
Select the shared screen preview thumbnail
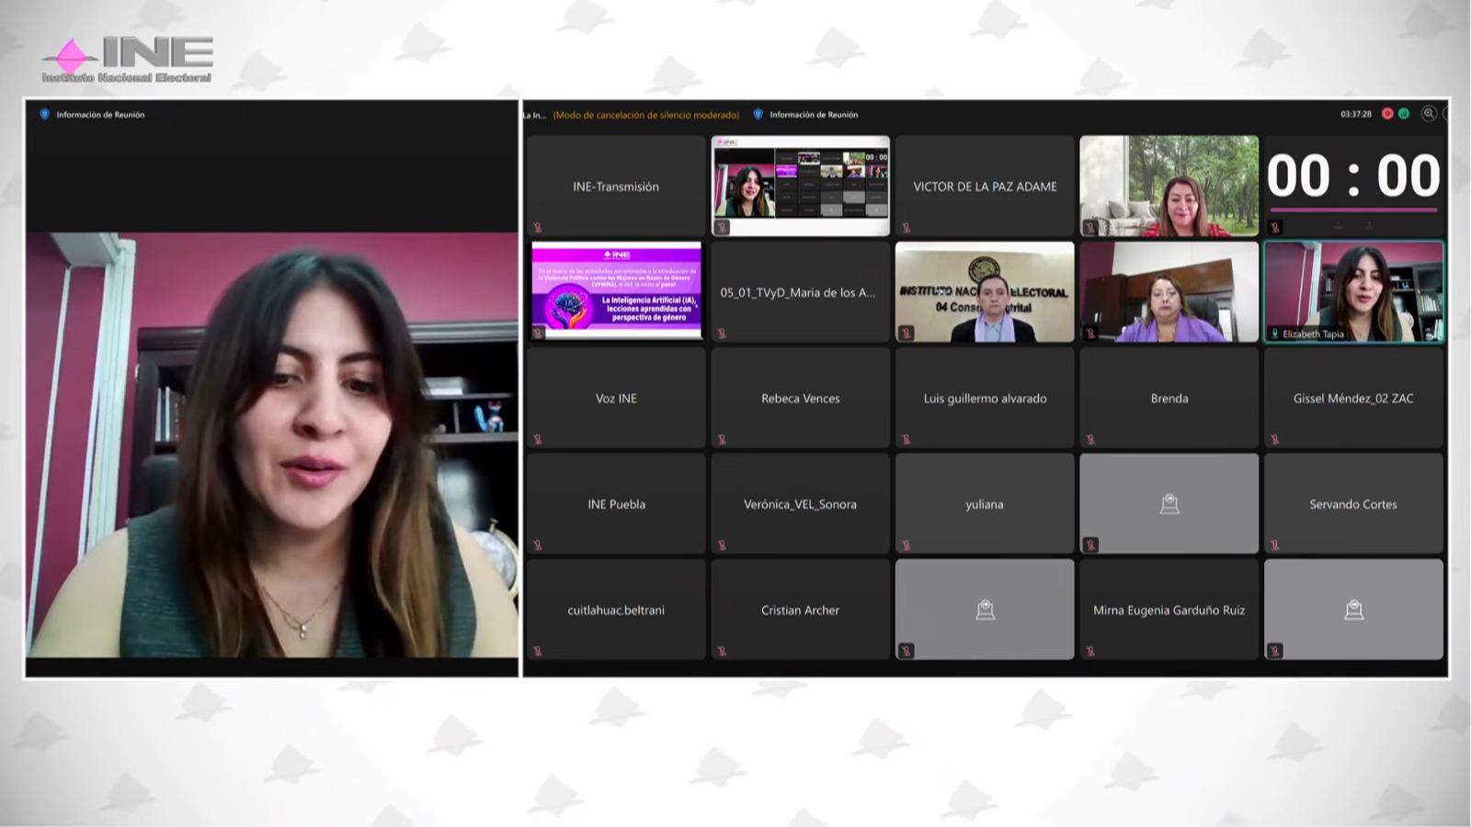tap(800, 187)
